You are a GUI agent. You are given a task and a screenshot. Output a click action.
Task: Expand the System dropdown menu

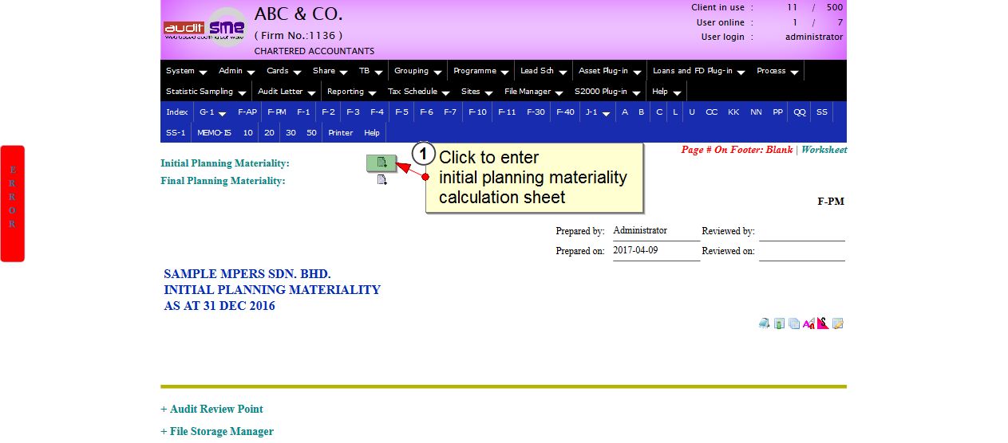pos(186,71)
